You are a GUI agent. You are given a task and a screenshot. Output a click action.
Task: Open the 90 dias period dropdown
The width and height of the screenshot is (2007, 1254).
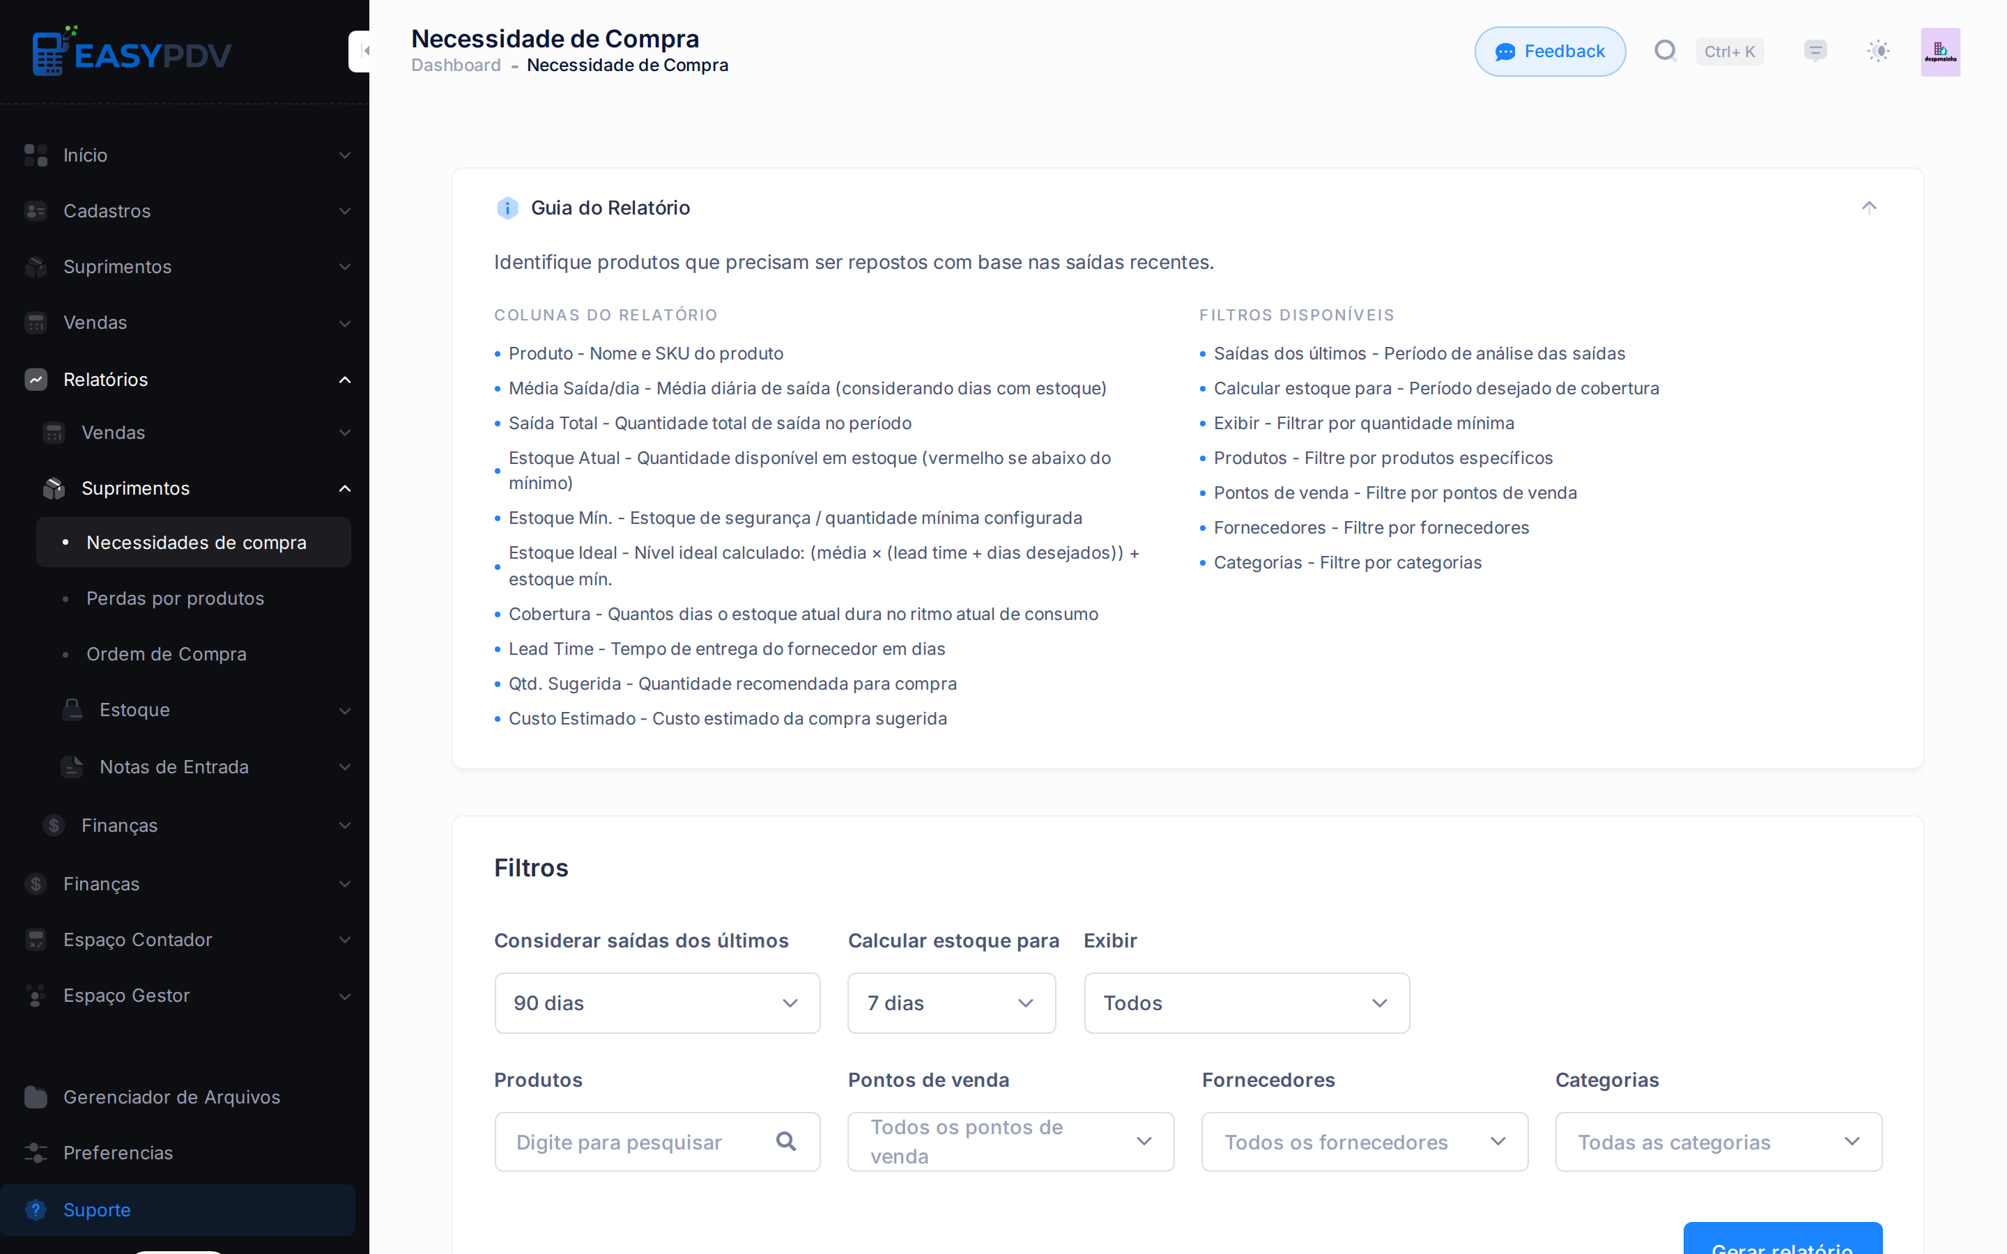coord(657,1003)
